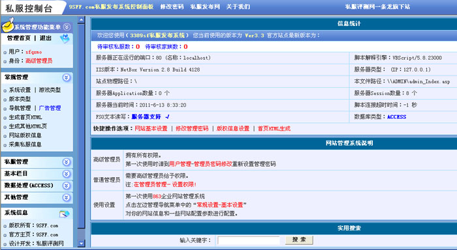
Task: Click the blue icon next to 退出
Action: pyautogui.click(x=65, y=38)
